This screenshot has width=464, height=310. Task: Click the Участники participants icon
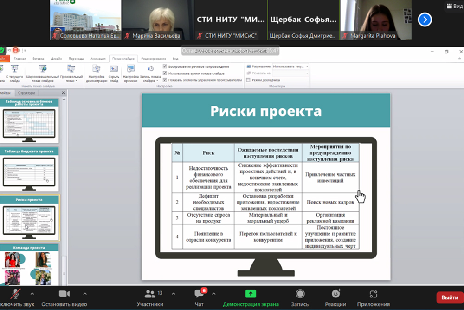(149, 294)
